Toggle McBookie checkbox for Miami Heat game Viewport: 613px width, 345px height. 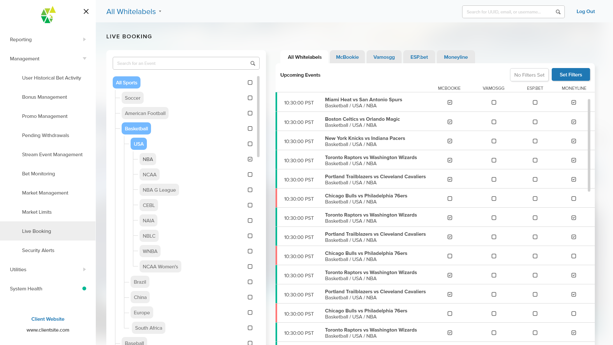click(x=450, y=102)
